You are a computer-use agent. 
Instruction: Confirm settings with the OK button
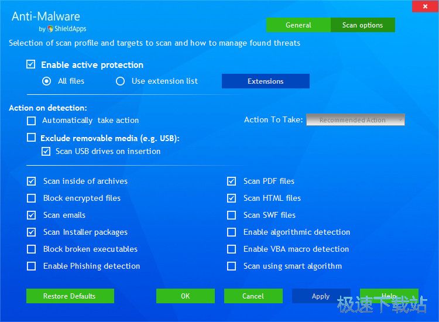click(x=185, y=296)
